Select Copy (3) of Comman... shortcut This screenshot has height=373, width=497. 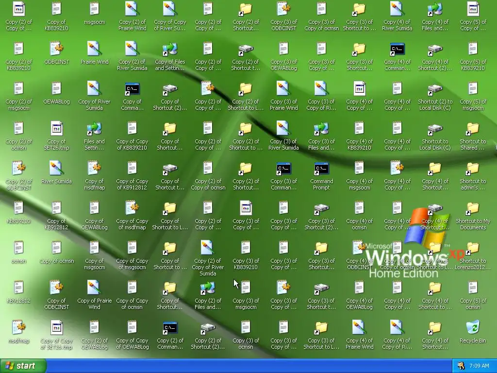[x=283, y=169]
